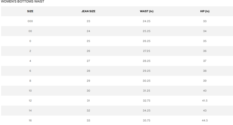Click the HIP (In) column header
The width and height of the screenshot is (233, 125).
coord(205,11)
